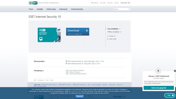Open the Quick-start guide NLD link
Screen dimensions: 176x99
(x=83, y=61)
